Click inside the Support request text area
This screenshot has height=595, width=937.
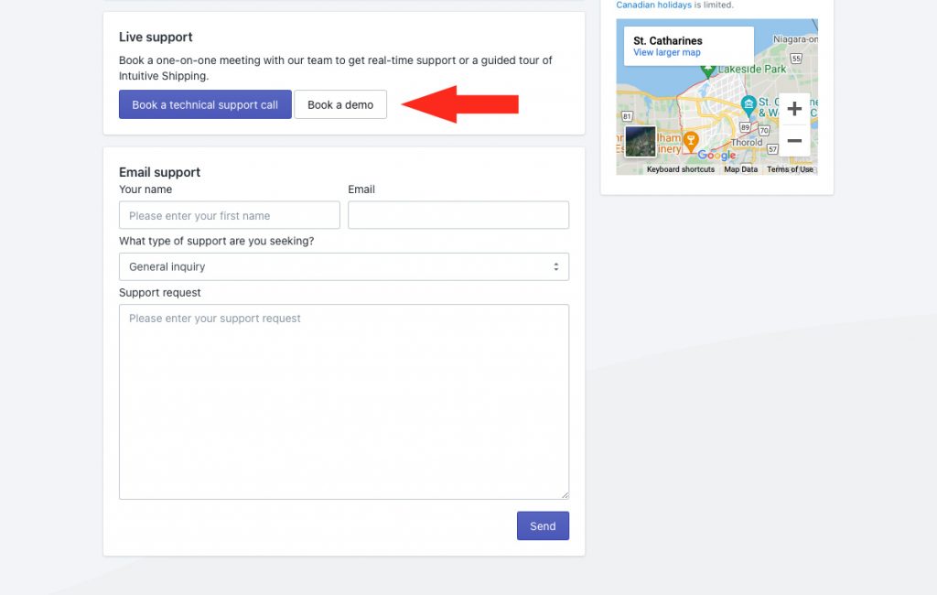point(343,401)
